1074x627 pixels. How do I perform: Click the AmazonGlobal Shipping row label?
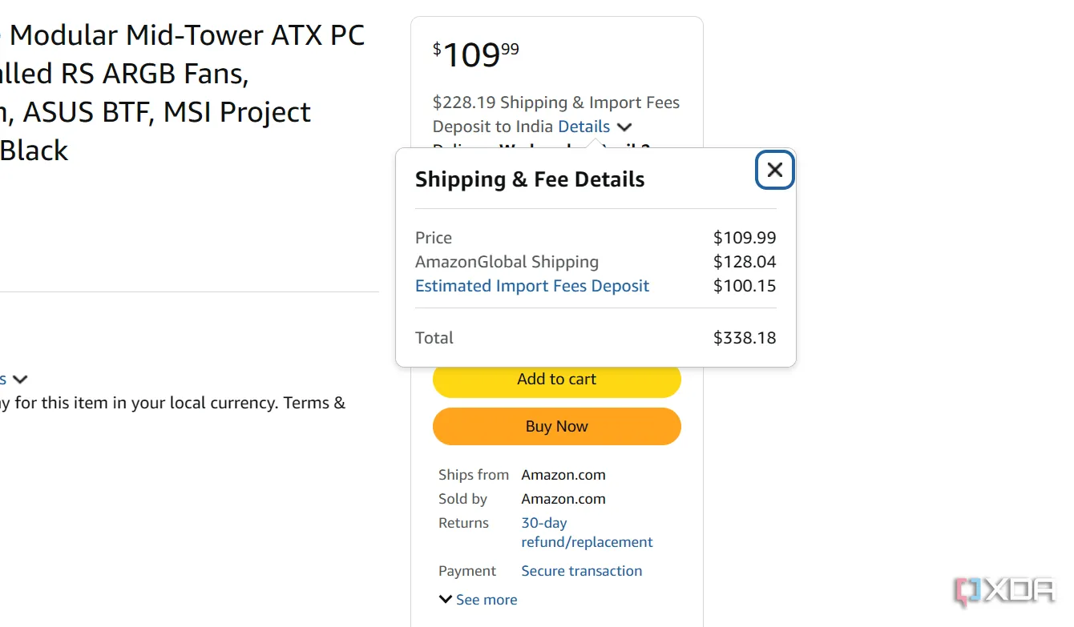pos(507,262)
